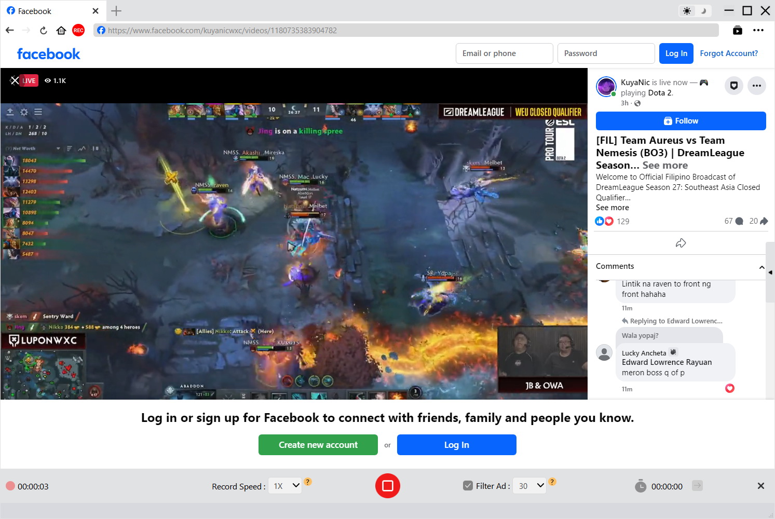Viewport: 775px width, 519px height.
Task: Click the 67 comments count
Action: click(733, 221)
